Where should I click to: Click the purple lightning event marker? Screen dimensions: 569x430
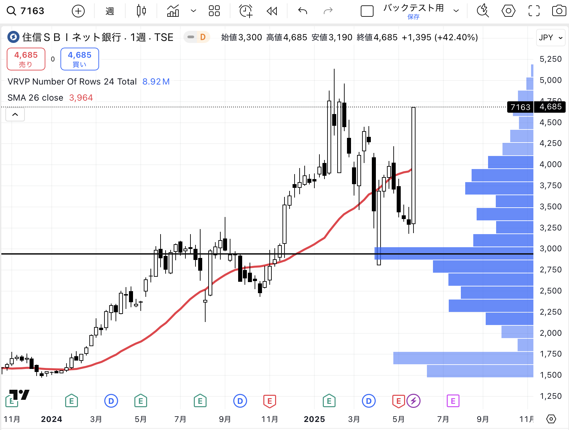point(413,401)
